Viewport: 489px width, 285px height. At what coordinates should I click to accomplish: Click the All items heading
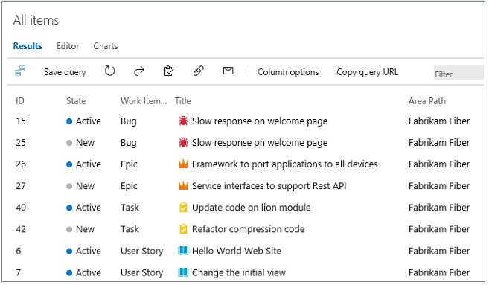[x=36, y=20]
